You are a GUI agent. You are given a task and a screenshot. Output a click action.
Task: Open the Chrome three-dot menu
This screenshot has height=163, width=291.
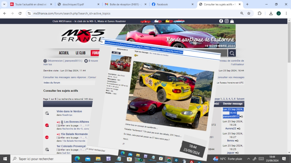pos(286,13)
